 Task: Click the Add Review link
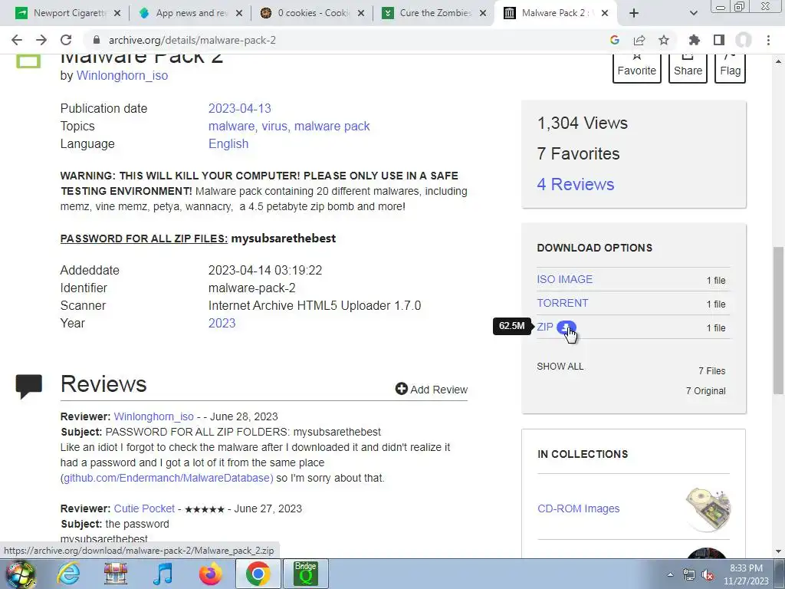click(x=432, y=389)
